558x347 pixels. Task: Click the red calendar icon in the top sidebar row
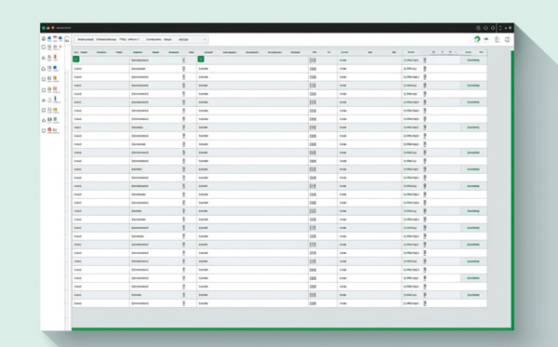click(55, 38)
